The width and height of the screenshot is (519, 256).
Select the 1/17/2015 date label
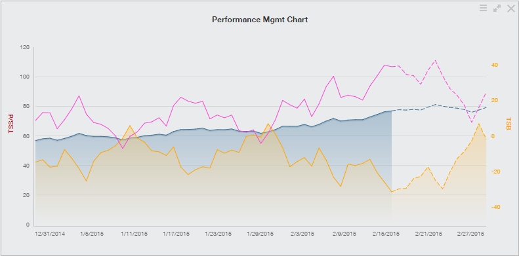point(176,234)
